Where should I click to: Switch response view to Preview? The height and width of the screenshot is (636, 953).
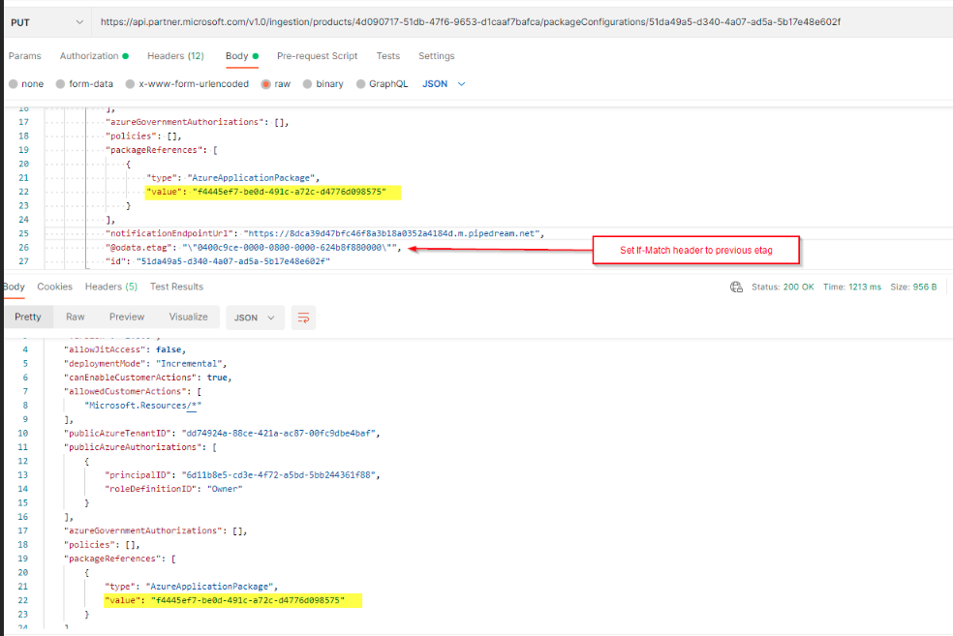pyautogui.click(x=127, y=318)
